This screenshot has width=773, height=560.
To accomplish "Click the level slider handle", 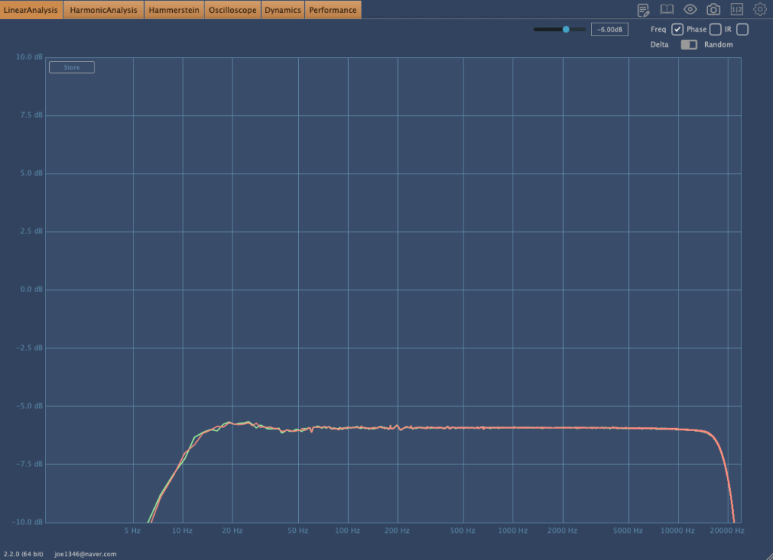I will pos(565,29).
